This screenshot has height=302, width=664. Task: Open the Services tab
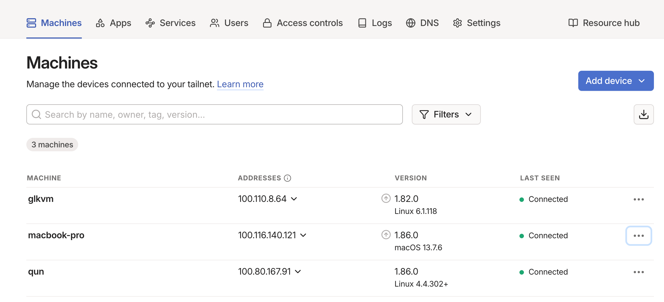[170, 23]
